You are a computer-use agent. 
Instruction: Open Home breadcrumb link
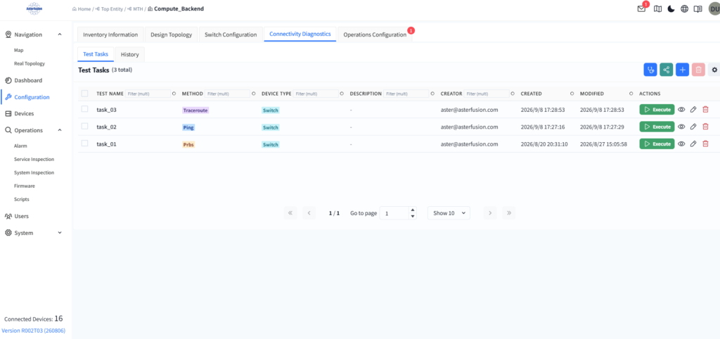pyautogui.click(x=81, y=8)
